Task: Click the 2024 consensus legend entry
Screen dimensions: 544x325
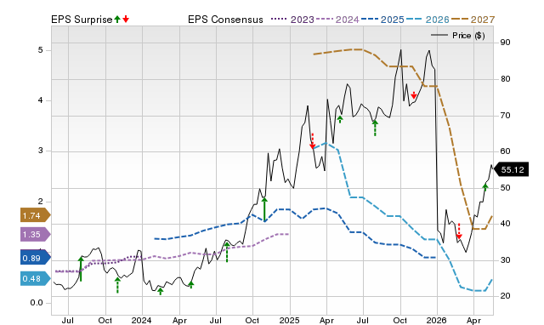Action: (x=337, y=20)
